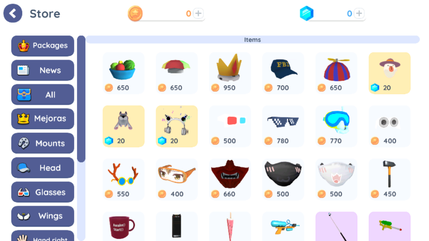429x241 pixels.
Task: Show All store items
Action: pos(42,95)
